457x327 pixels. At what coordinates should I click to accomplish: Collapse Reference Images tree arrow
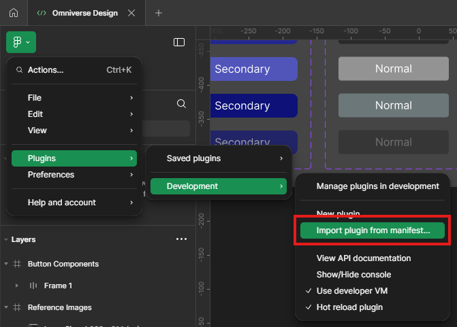click(x=6, y=307)
